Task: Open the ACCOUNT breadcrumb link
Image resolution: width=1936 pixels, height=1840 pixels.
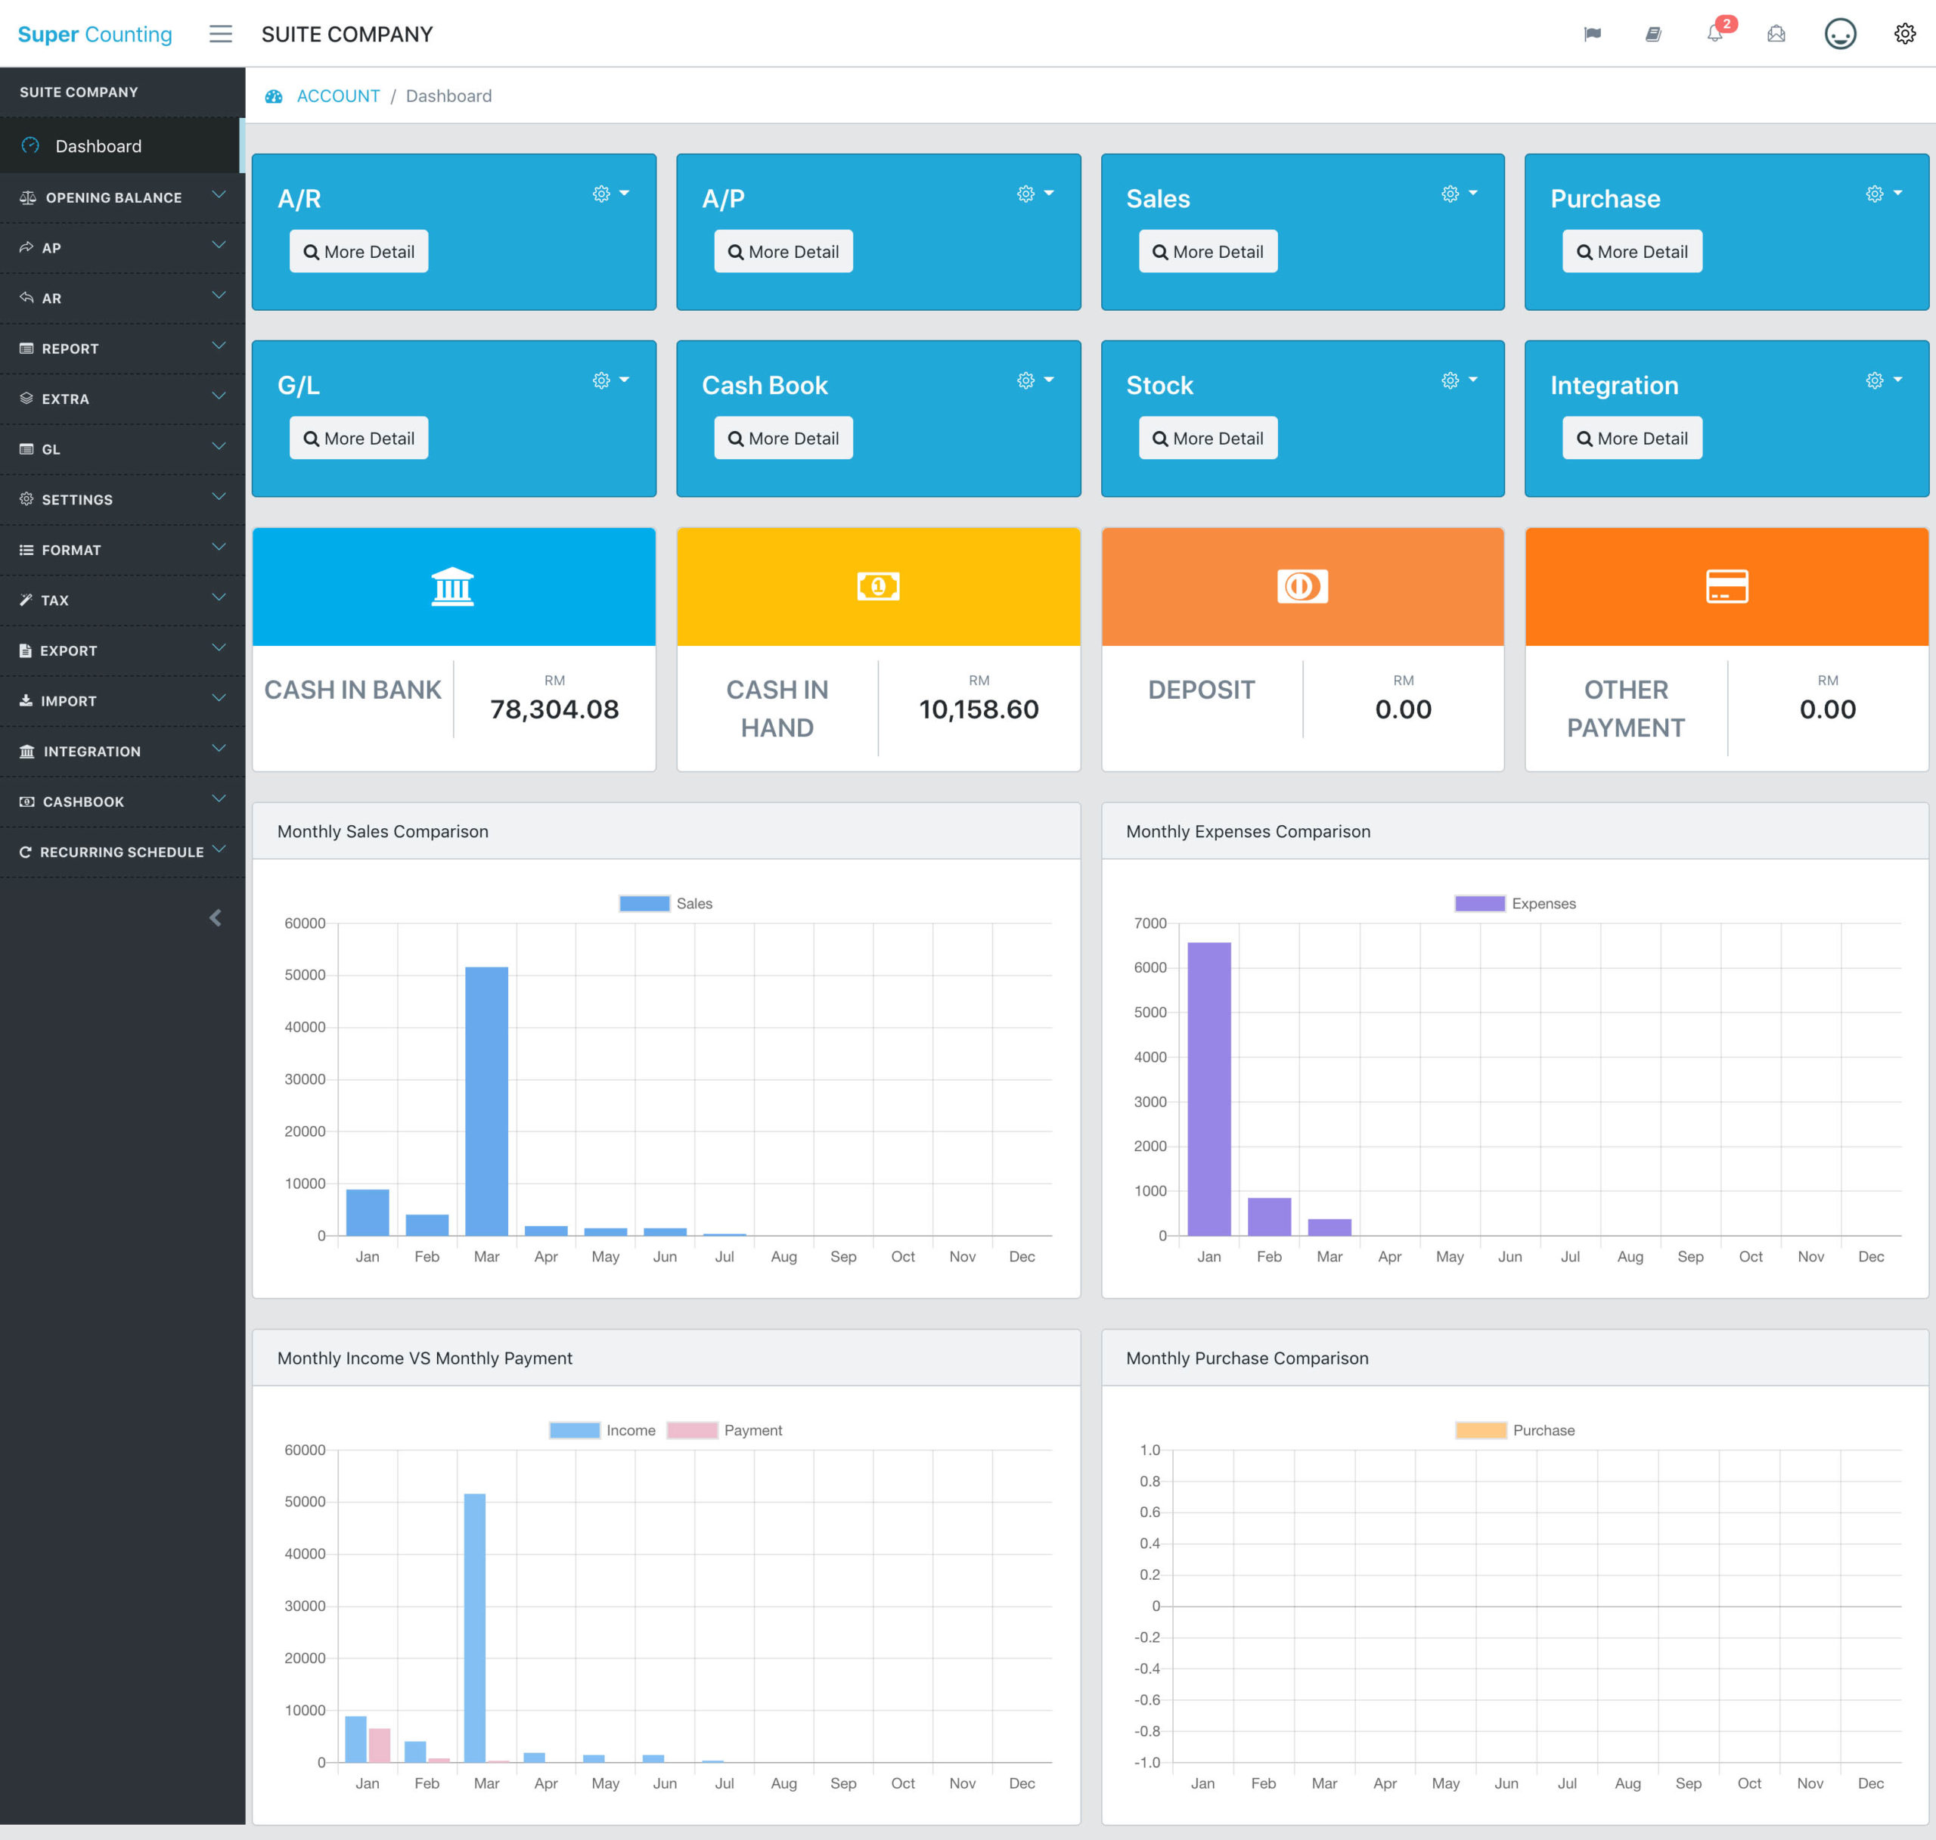Action: [x=337, y=95]
